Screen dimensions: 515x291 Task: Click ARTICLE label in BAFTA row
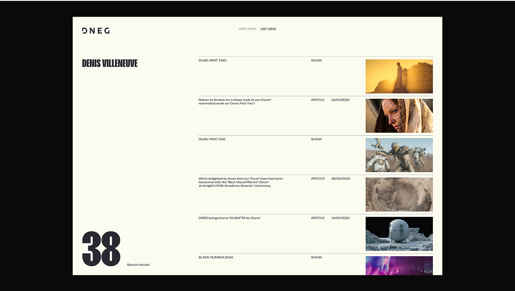[317, 218]
